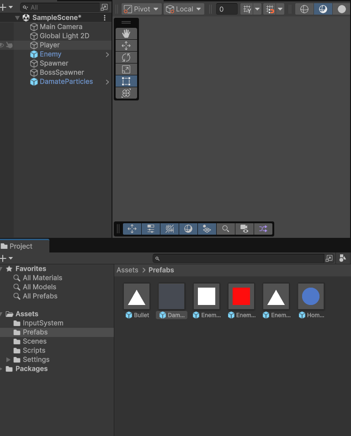Select the Move tool
Viewport: 351px width, 436px height.
[x=126, y=46]
